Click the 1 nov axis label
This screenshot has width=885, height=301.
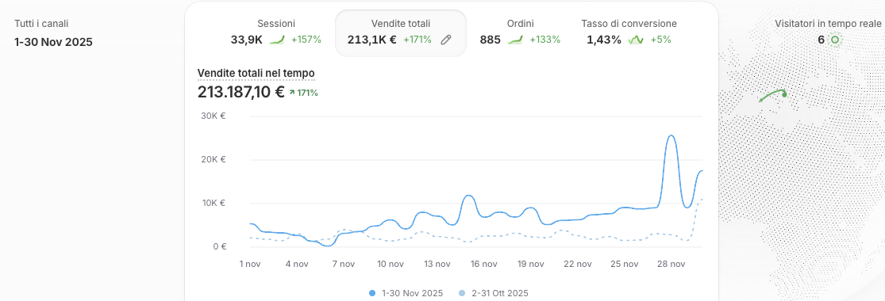251,263
